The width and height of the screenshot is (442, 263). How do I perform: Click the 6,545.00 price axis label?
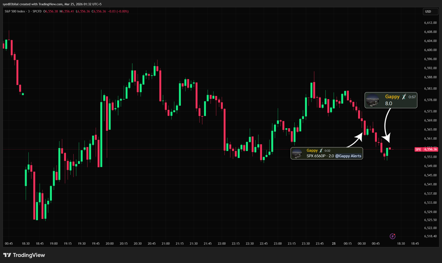tap(430, 175)
